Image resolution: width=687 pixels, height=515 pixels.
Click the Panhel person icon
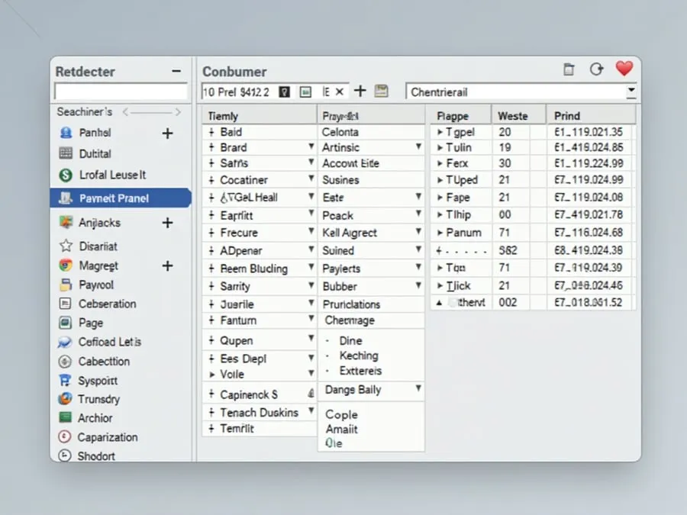point(66,133)
